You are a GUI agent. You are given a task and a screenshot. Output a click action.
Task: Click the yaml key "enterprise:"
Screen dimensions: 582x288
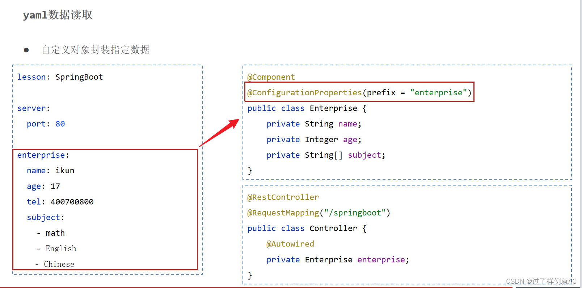point(43,155)
